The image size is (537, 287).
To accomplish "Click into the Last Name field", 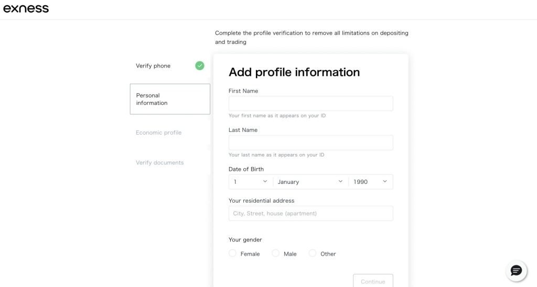I will point(310,142).
